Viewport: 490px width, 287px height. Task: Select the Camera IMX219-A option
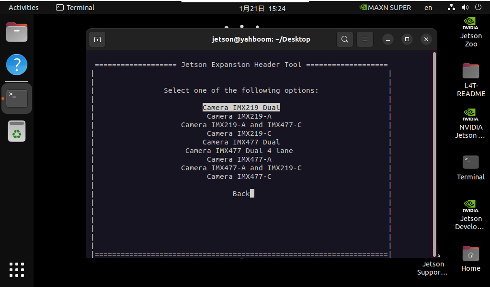pos(239,116)
